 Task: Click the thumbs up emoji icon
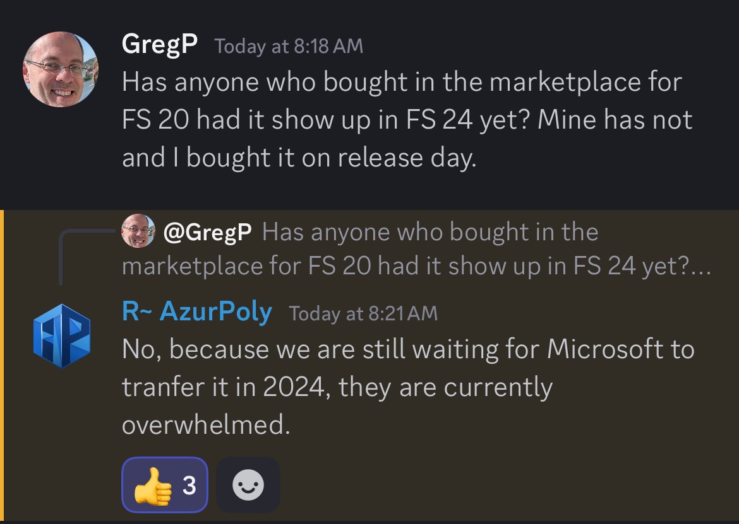tap(153, 486)
